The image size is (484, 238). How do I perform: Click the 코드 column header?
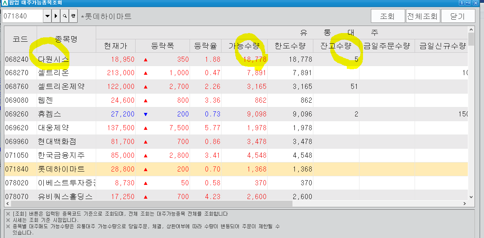click(20, 39)
